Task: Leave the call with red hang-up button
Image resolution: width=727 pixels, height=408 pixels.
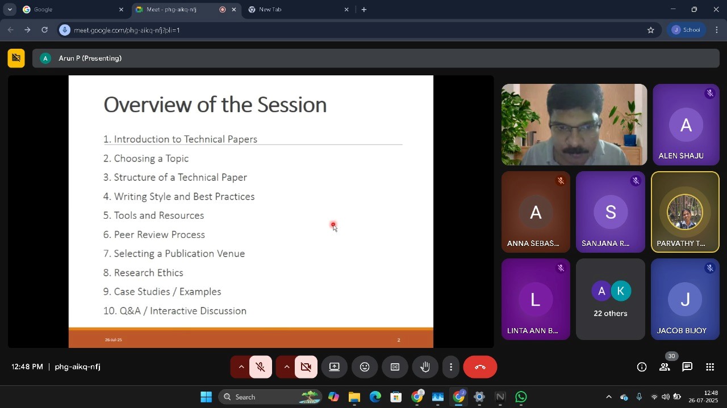Action: [480, 367]
